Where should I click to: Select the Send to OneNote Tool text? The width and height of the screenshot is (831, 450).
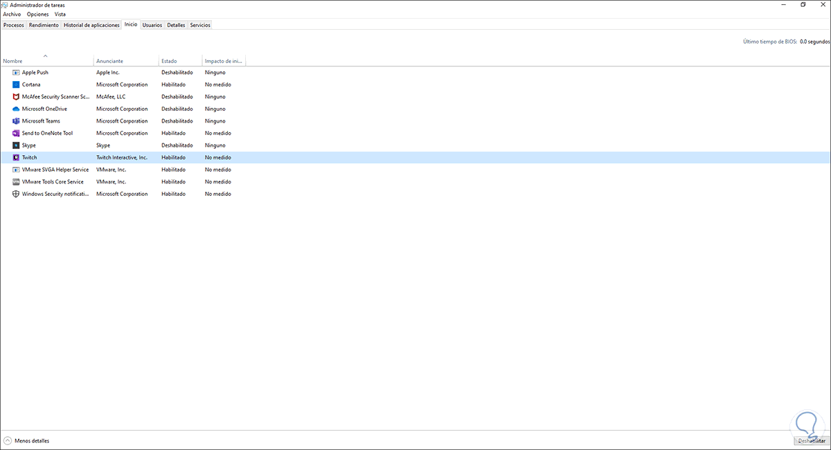[47, 133]
